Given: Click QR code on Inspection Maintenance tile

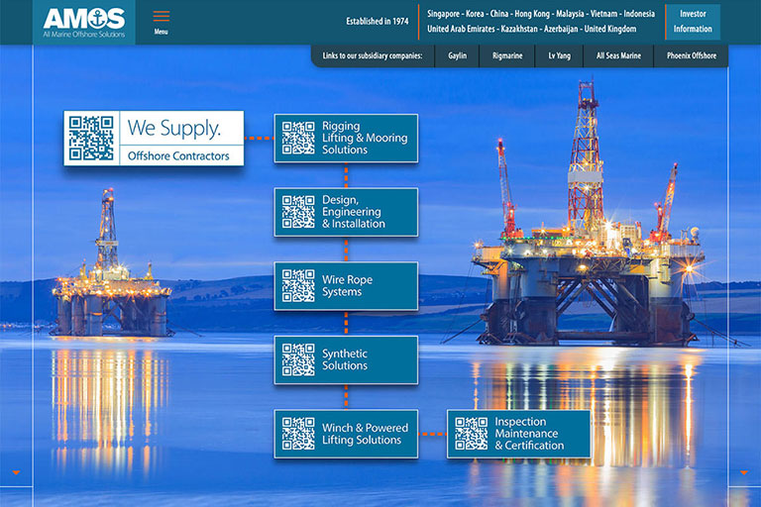Looking at the screenshot, I should click(x=471, y=434).
